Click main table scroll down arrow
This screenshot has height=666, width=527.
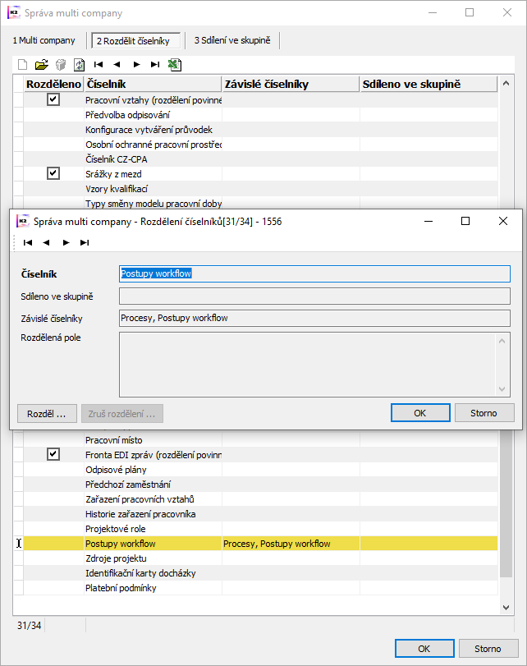click(506, 608)
